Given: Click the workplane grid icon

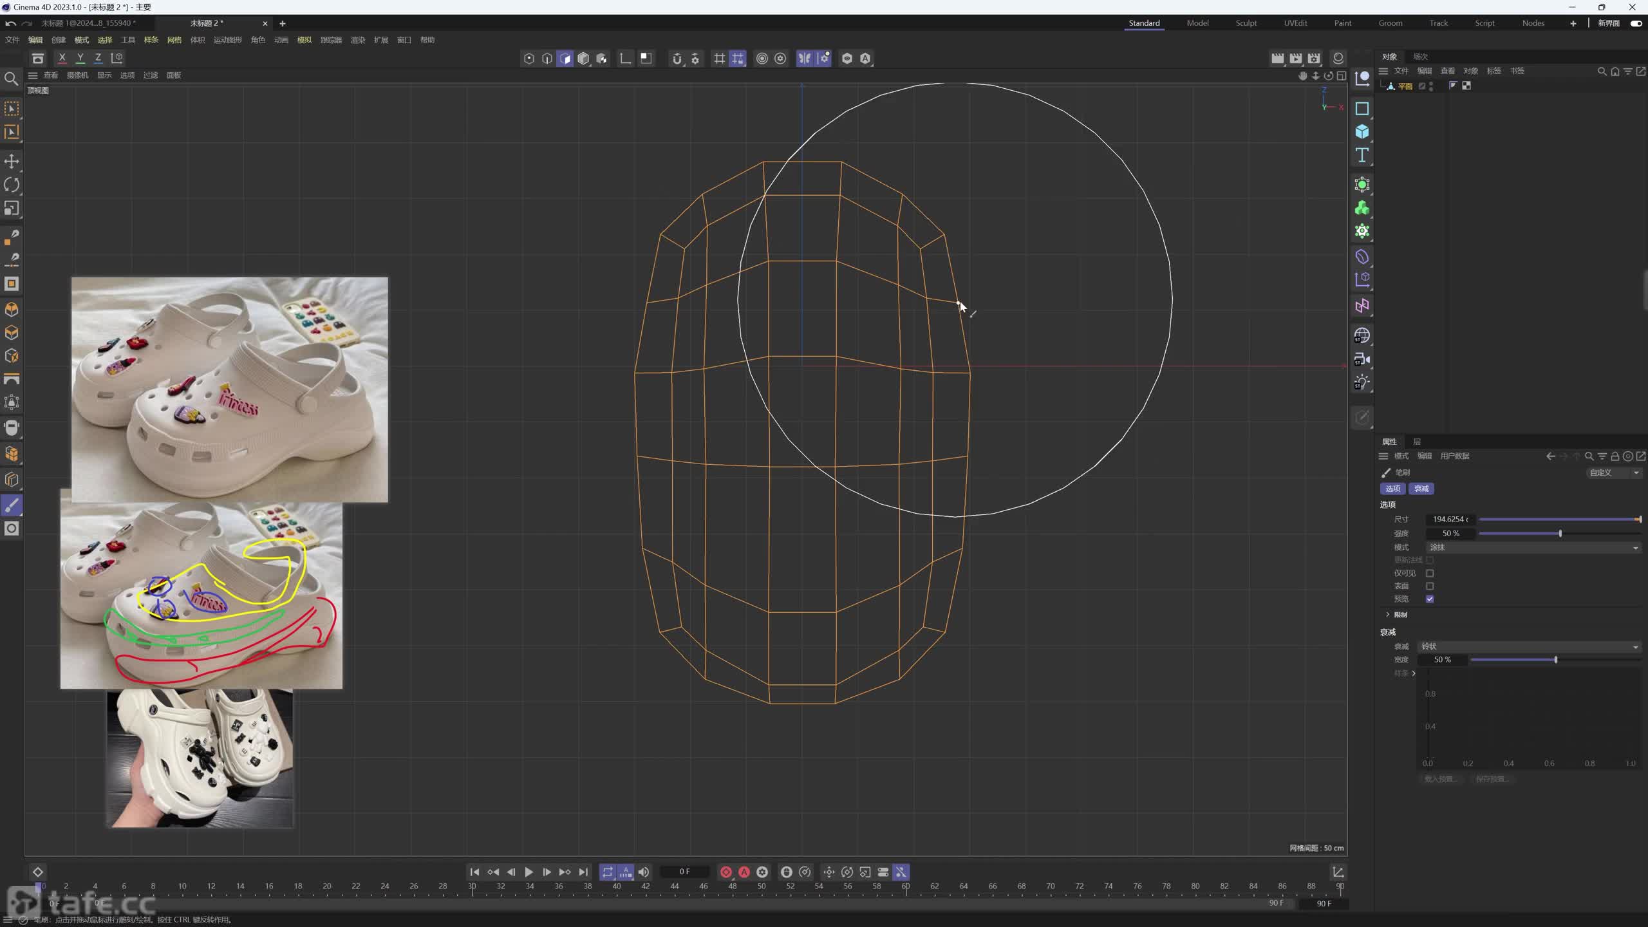Looking at the screenshot, I should [719, 59].
